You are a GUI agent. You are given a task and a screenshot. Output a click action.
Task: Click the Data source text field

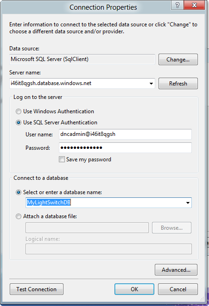pos(82,59)
